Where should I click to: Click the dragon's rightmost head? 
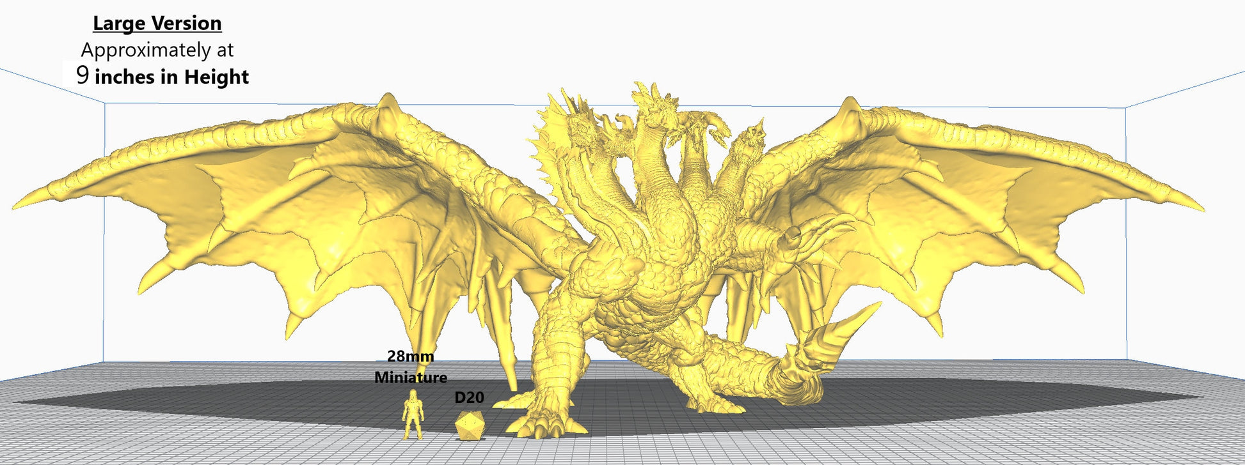tap(752, 141)
